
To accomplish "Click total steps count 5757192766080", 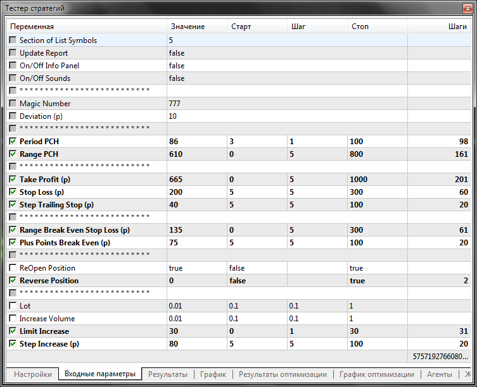I will point(440,356).
